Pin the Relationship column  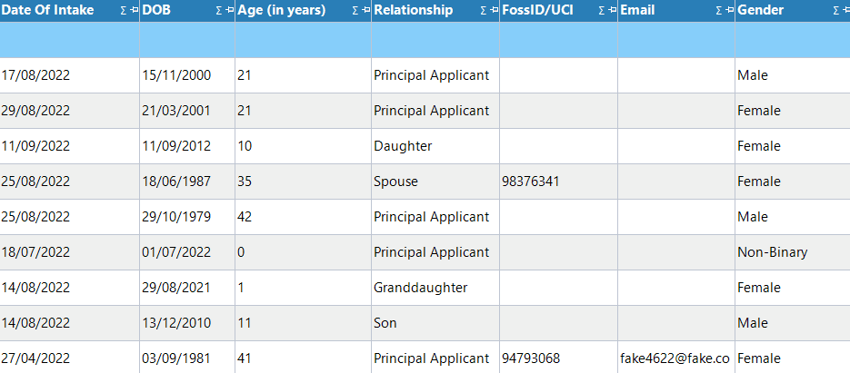pos(494,11)
